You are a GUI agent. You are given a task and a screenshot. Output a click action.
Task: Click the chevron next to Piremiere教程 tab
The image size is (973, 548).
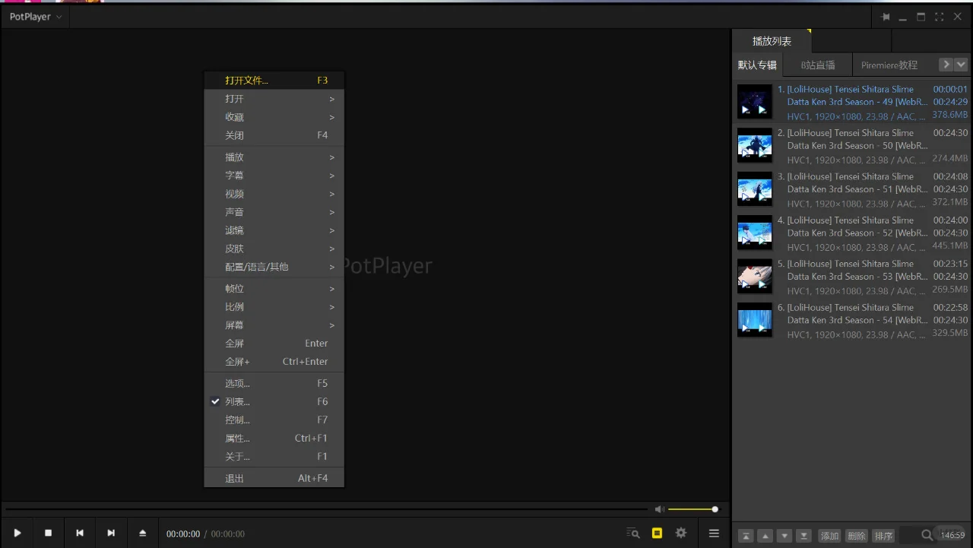click(946, 65)
